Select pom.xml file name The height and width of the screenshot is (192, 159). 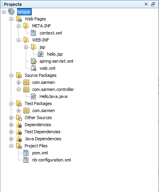coord(40,153)
